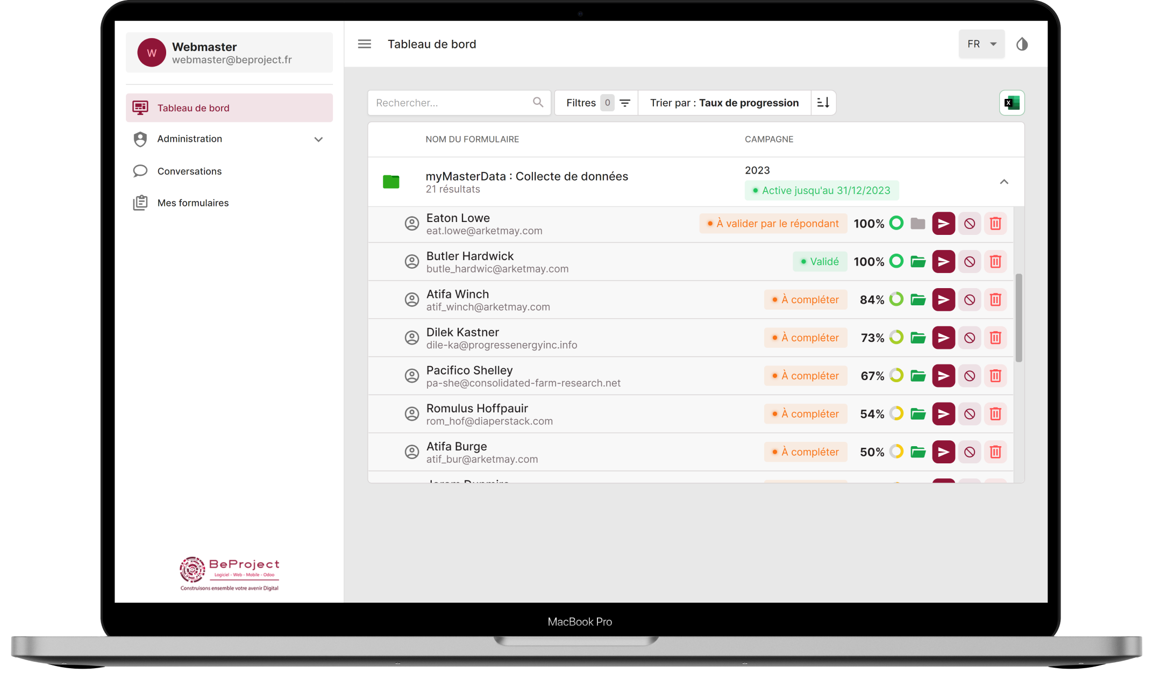Click the sort direction icon beside Trier par
The height and width of the screenshot is (673, 1153).
[823, 103]
